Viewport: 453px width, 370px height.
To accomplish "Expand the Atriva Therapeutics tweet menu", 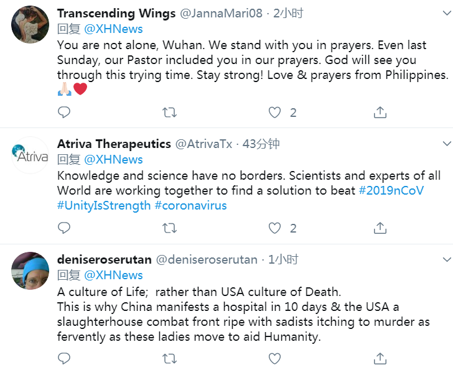I will (x=446, y=144).
